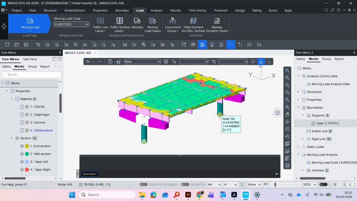
Task: Open Moving Load Cases tool
Action: (x=153, y=25)
